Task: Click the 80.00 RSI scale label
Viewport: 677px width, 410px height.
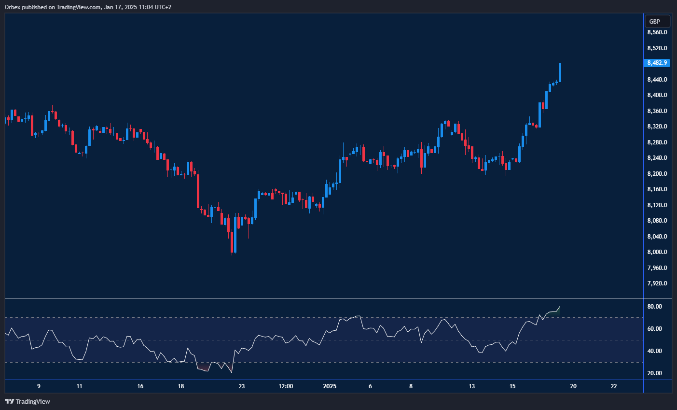Action: (x=655, y=307)
